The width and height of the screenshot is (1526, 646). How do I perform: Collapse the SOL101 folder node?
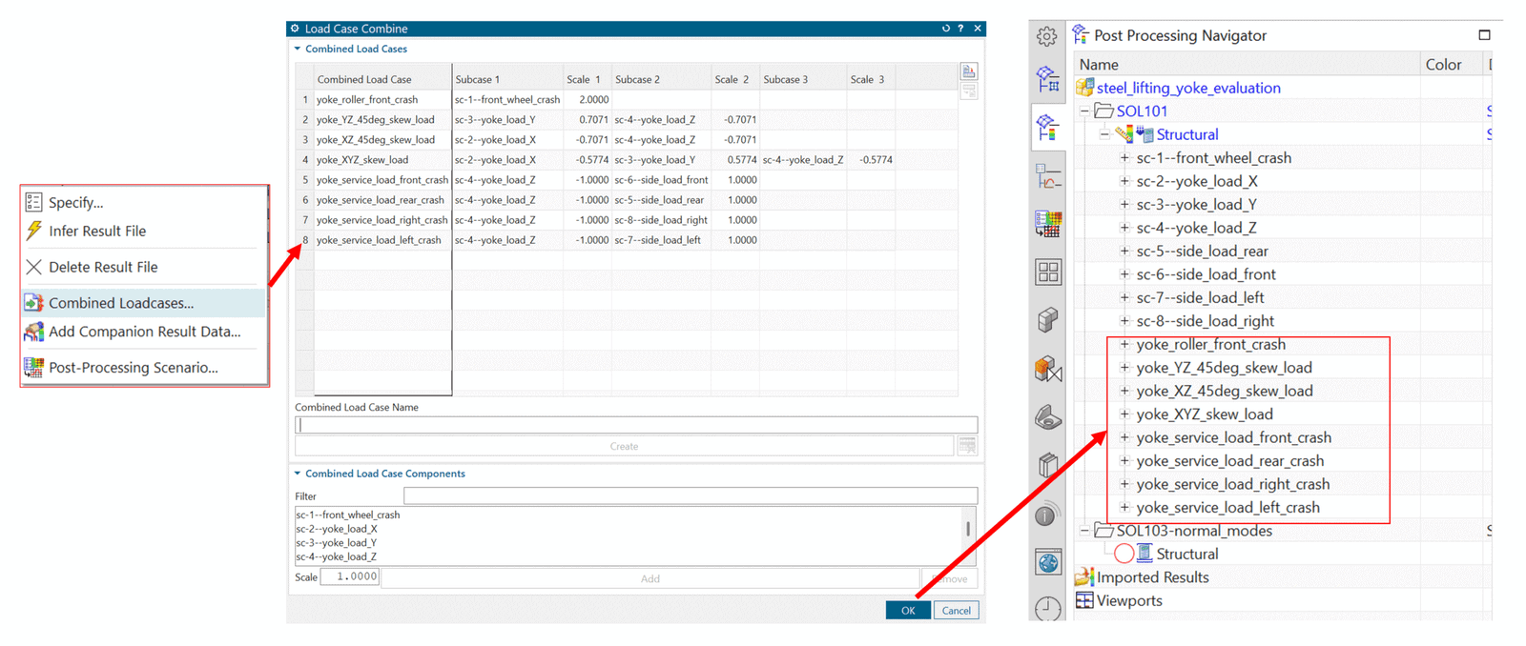1084,111
